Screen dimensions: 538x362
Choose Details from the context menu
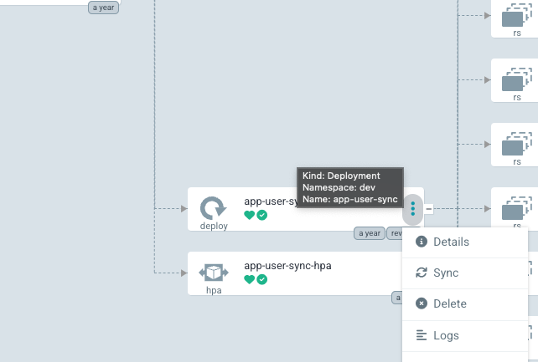451,242
